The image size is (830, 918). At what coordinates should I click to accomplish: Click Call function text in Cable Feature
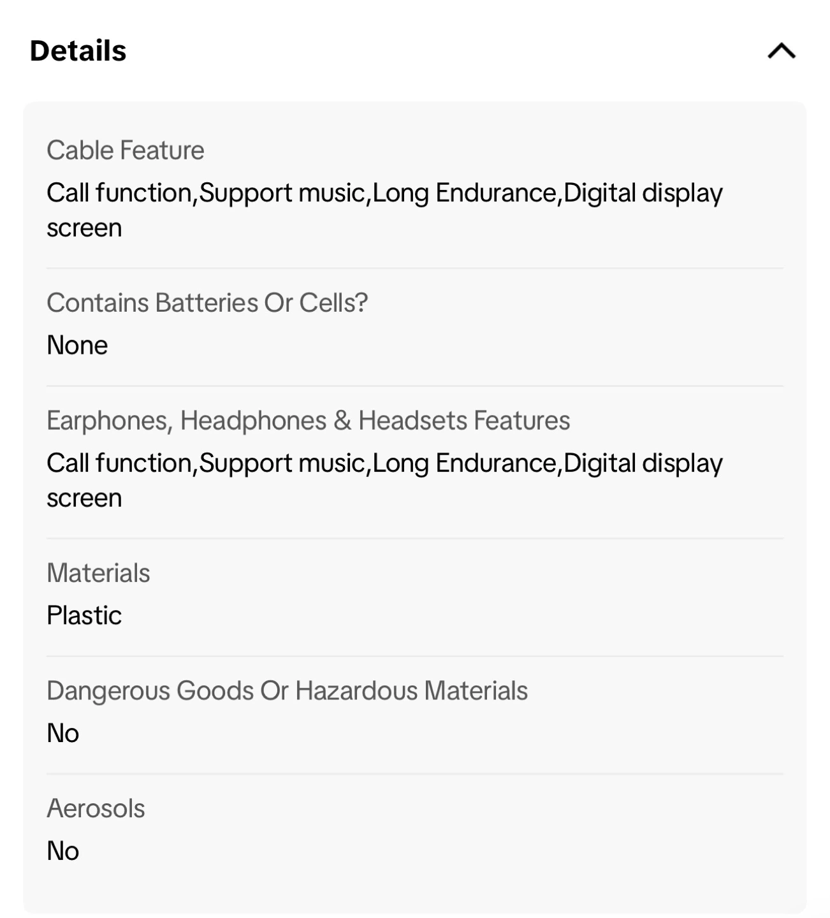[x=119, y=193]
